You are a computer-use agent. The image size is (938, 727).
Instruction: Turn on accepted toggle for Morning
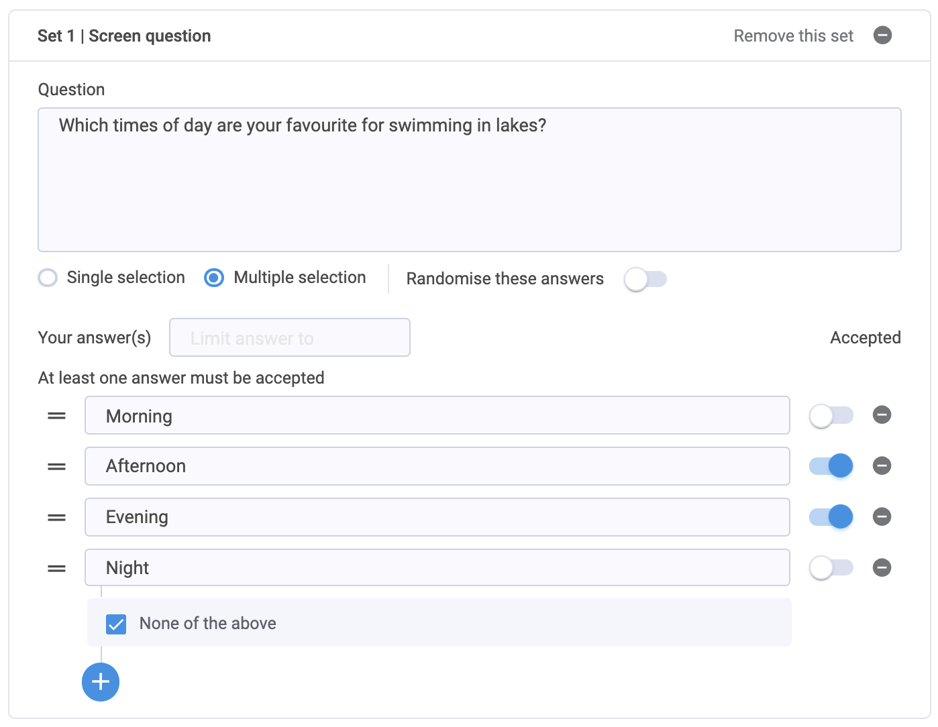[x=831, y=416]
